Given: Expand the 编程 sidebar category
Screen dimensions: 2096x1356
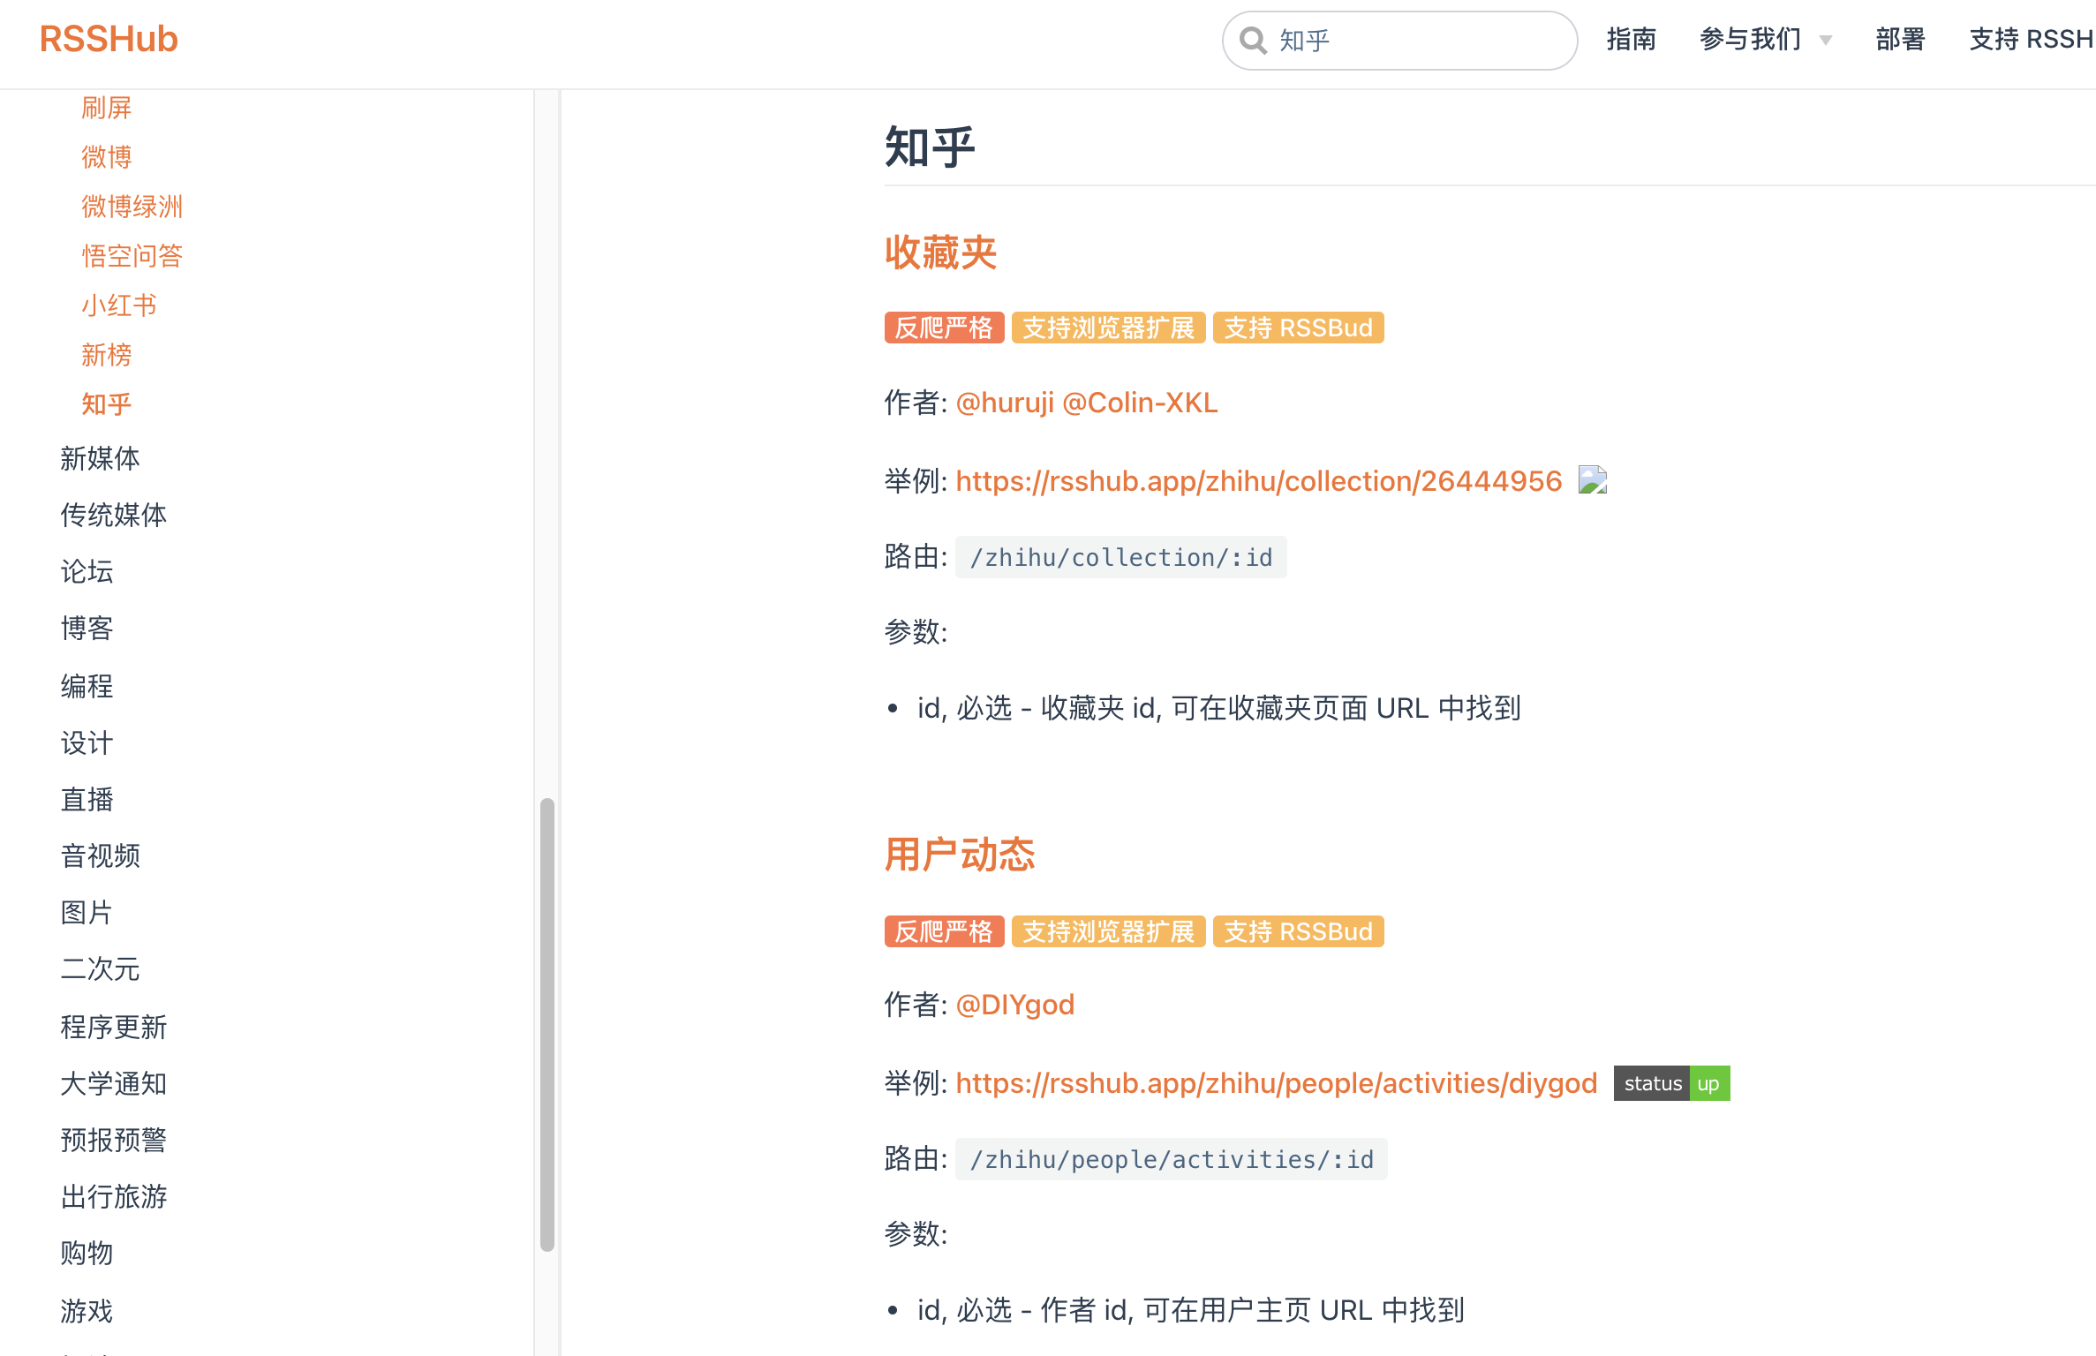Looking at the screenshot, I should pyautogui.click(x=87, y=686).
